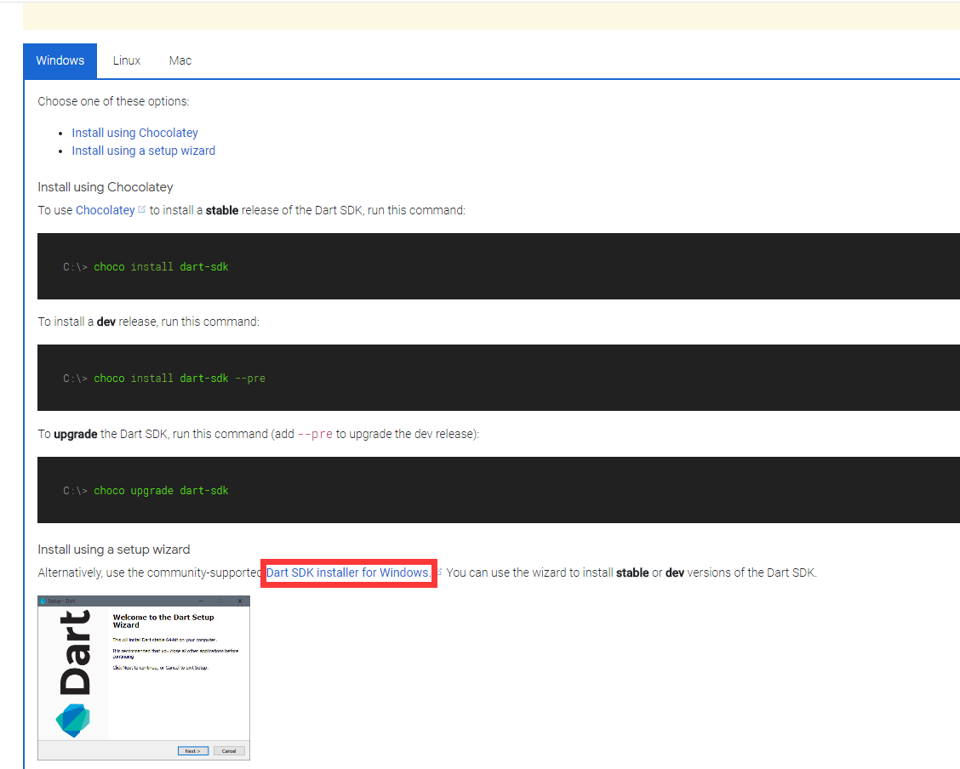Switch to the Mac tab
Image resolution: width=960 pixels, height=769 pixels.
(180, 60)
